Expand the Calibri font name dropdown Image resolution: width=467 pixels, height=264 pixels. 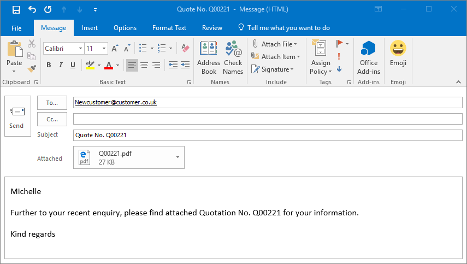point(81,49)
